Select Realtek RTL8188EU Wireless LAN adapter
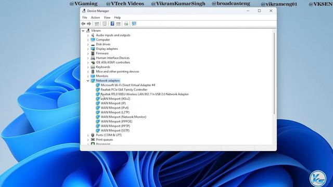333x187 pixels. tap(145, 94)
